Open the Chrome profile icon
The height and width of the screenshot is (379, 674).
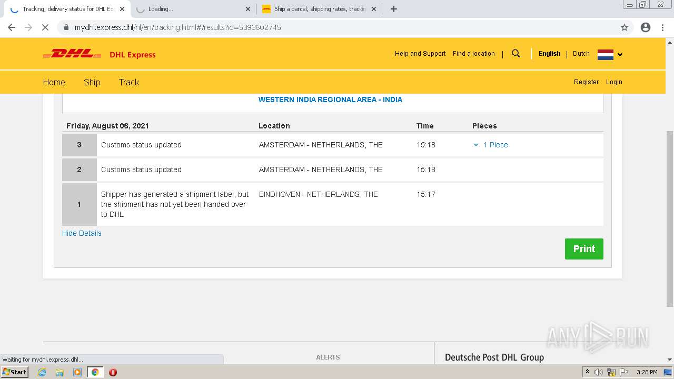click(646, 27)
